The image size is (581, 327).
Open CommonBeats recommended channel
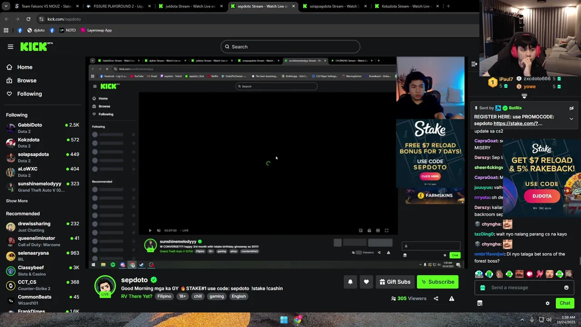pos(43,300)
